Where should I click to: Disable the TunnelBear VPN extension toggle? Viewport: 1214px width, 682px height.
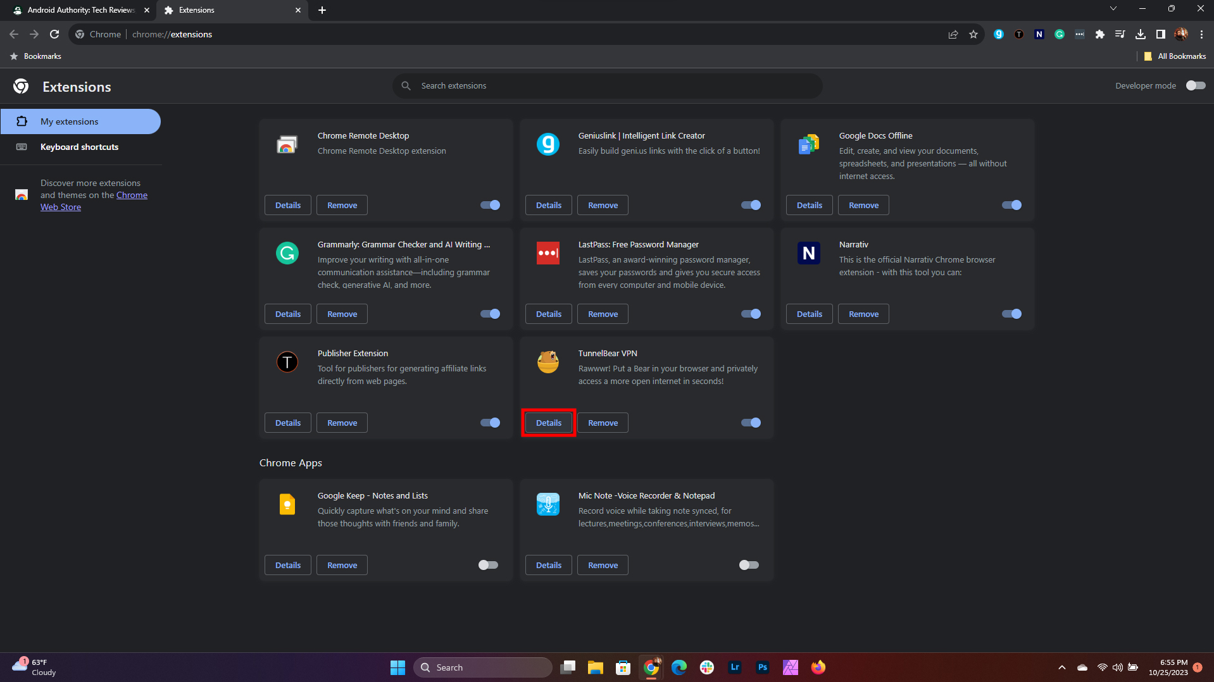click(751, 423)
